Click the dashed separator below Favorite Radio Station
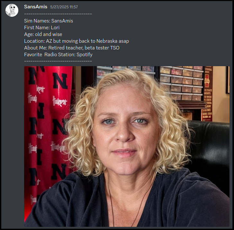 [58, 61]
